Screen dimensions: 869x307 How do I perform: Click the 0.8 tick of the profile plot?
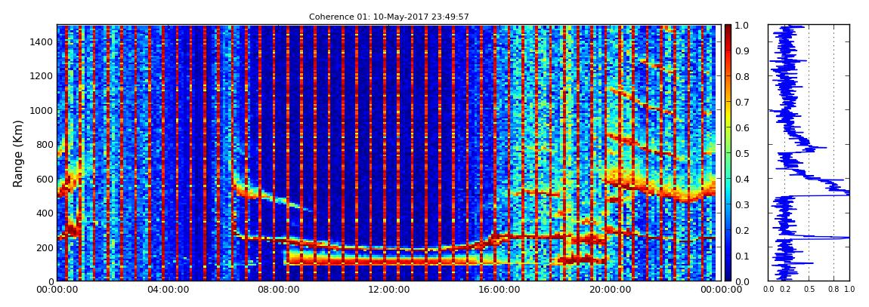(833, 289)
